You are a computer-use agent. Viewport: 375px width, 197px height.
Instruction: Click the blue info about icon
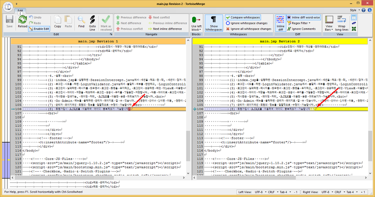370,10
